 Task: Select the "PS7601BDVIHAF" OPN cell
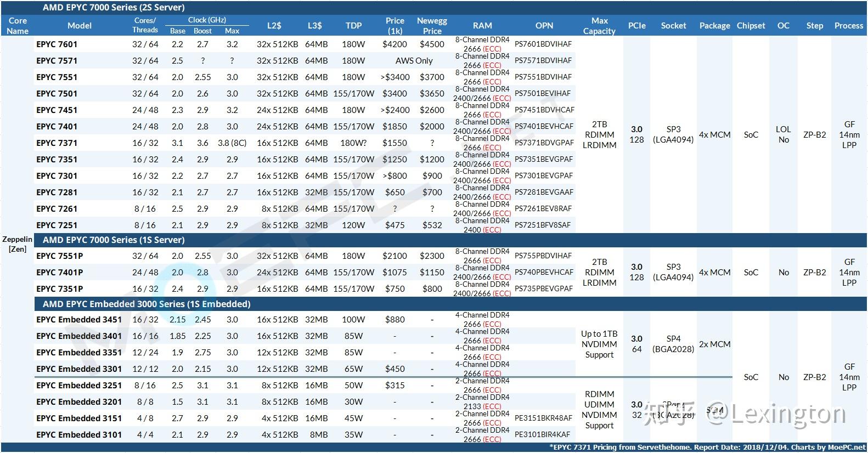[x=543, y=44]
